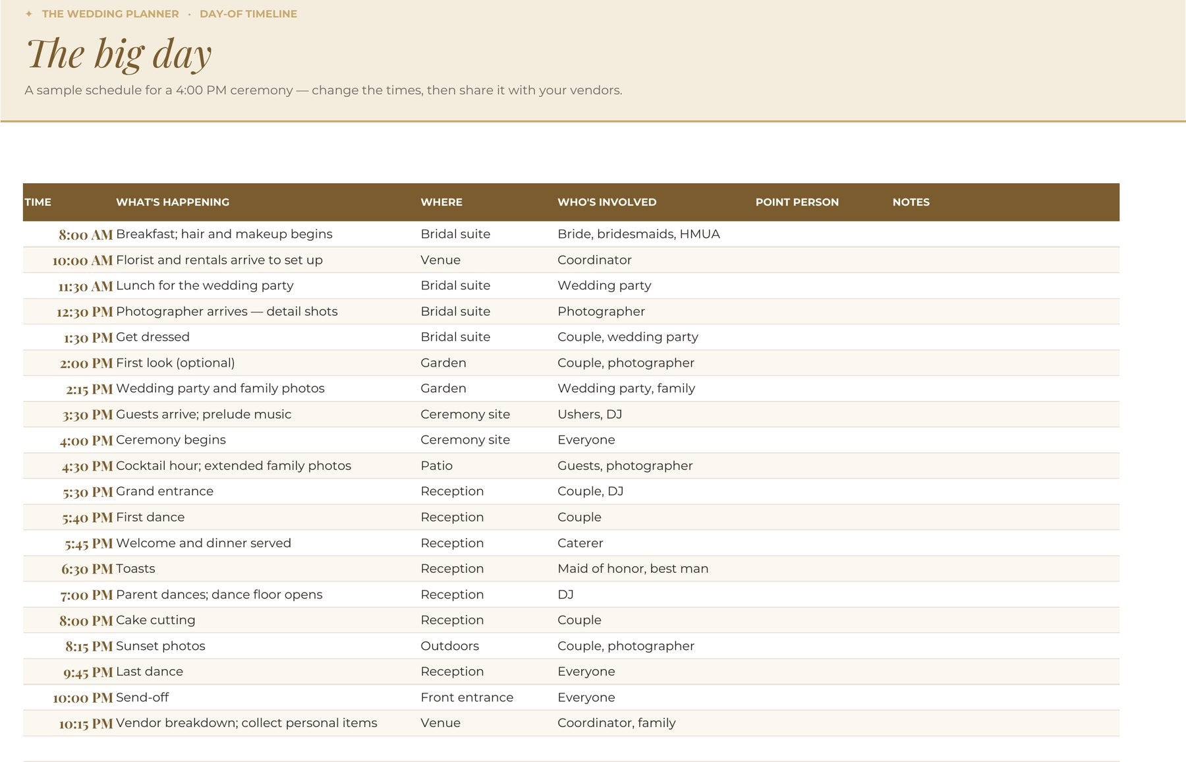The image size is (1186, 762).
Task: Select the Outdoors location cell
Action: [449, 646]
